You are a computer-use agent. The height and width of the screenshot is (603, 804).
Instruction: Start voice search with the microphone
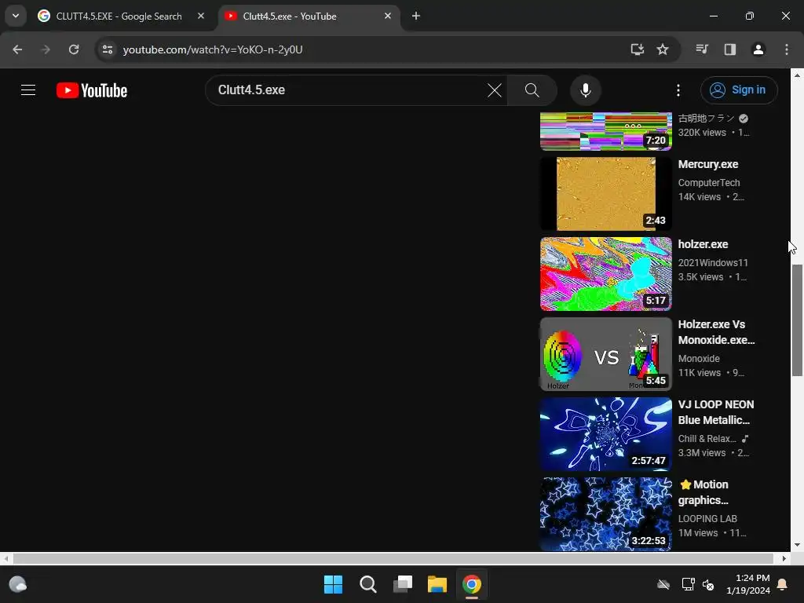[x=585, y=90]
